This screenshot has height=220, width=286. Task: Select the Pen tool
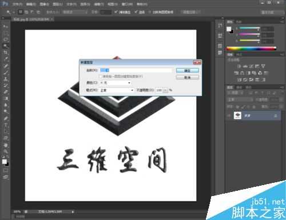pyautogui.click(x=6, y=118)
